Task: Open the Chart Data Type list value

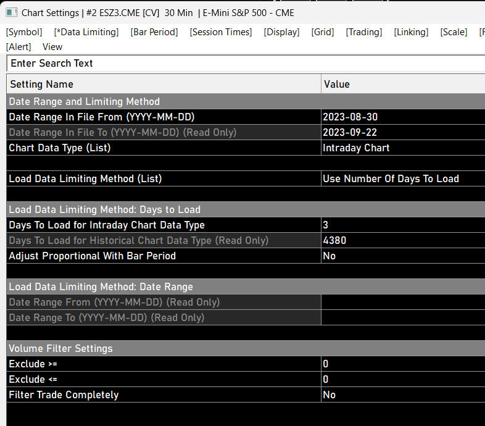Action: coord(402,148)
